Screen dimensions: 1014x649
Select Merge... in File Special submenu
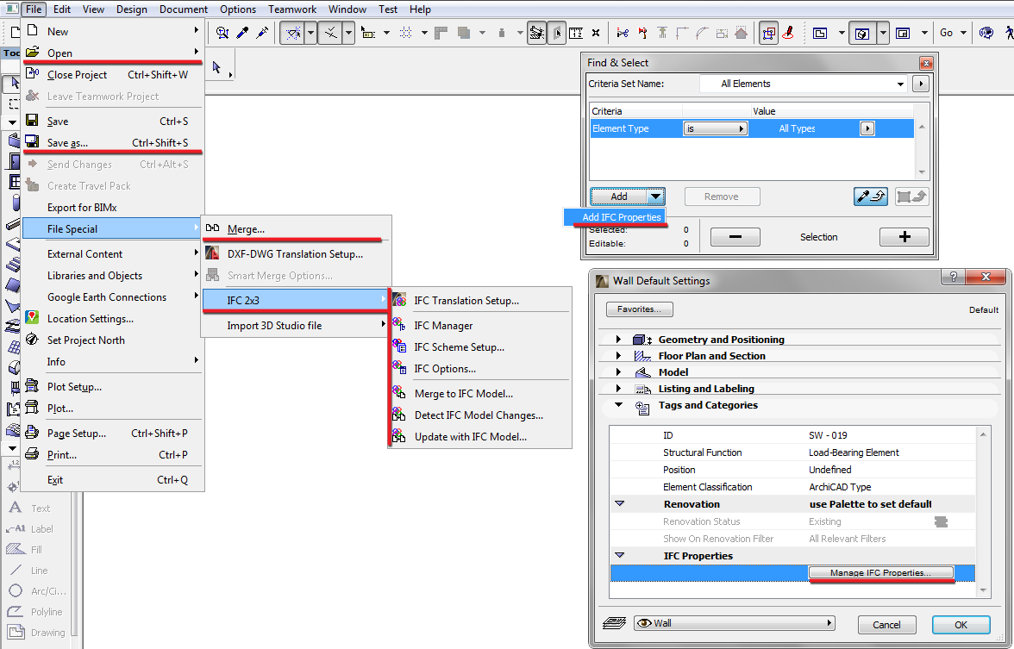pyautogui.click(x=297, y=229)
